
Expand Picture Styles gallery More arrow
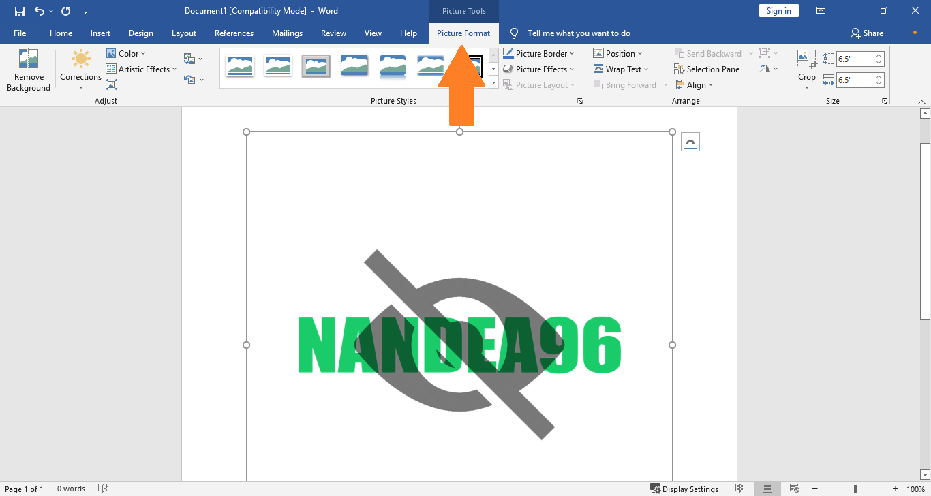tap(493, 82)
